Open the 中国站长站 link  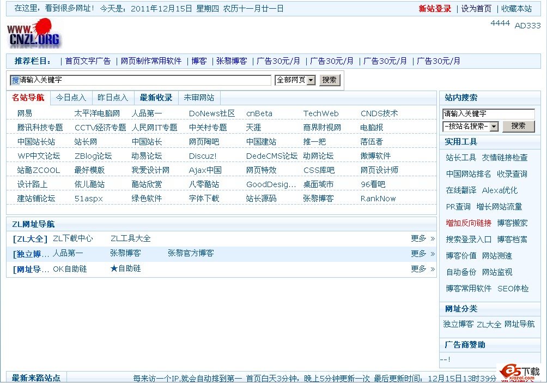pyautogui.click(x=36, y=142)
